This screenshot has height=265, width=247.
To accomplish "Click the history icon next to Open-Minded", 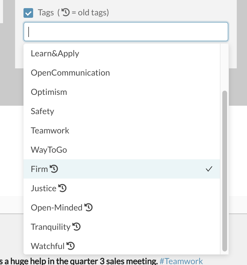I will (89, 207).
